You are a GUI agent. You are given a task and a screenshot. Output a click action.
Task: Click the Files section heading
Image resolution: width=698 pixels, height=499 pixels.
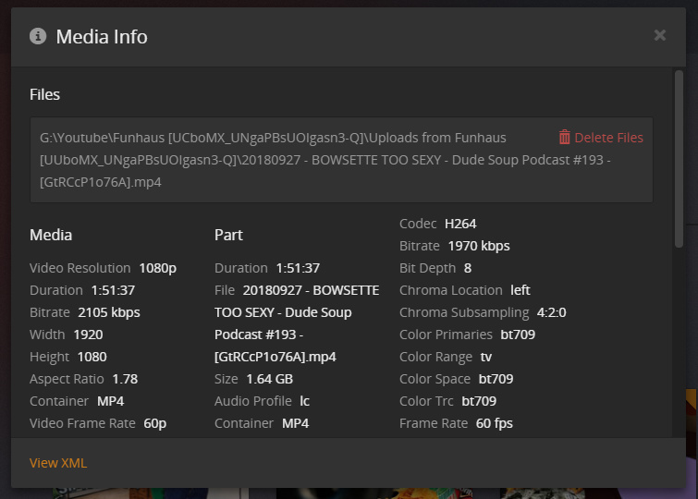click(x=44, y=94)
